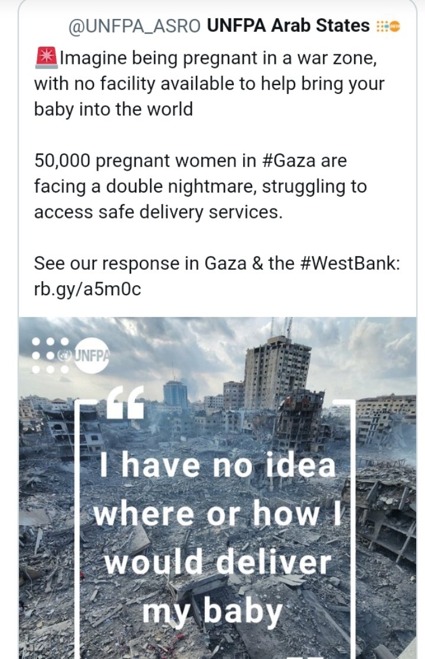Viewport: 425px width, 659px height.
Task: Click the blue glass building in the photo
Action: click(x=175, y=393)
